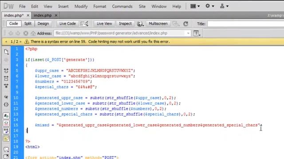
Task: Toggle Inspect mode
Action: click(125, 23)
